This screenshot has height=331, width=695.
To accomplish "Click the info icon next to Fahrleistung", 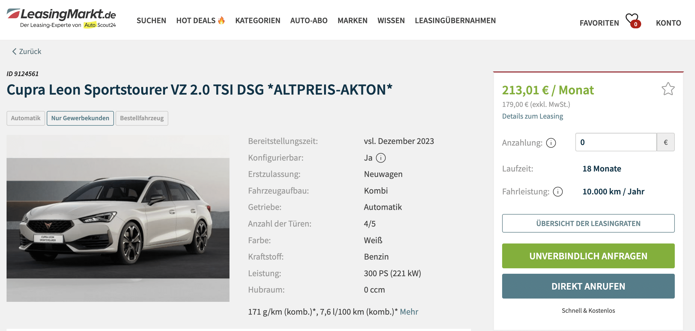I will [x=558, y=192].
